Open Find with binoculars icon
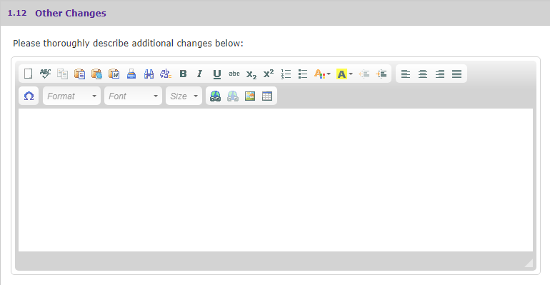 click(149, 74)
